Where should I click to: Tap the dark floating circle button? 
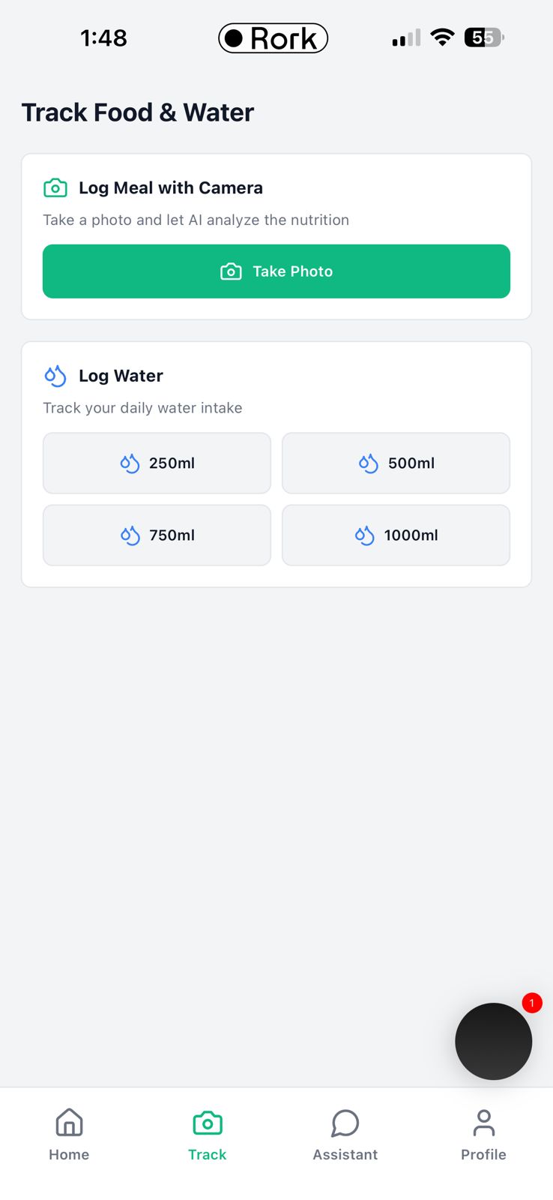(493, 1042)
